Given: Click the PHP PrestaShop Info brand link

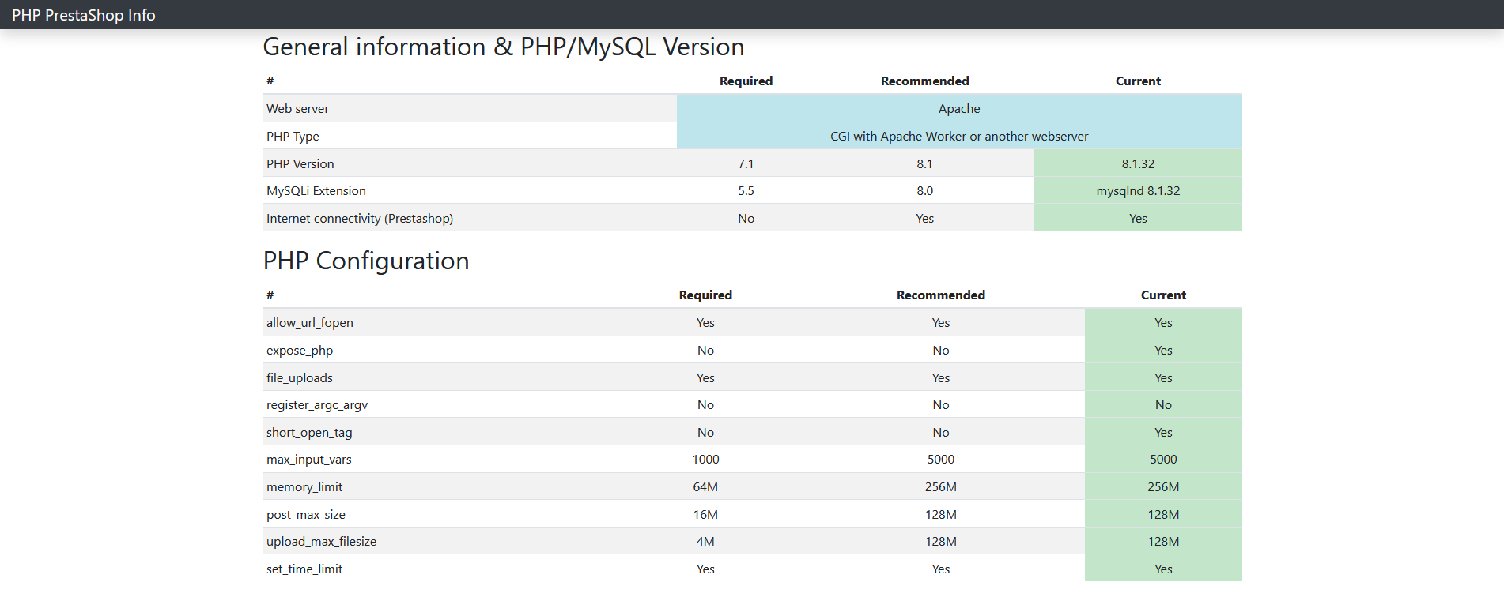Looking at the screenshot, I should tap(84, 15).
